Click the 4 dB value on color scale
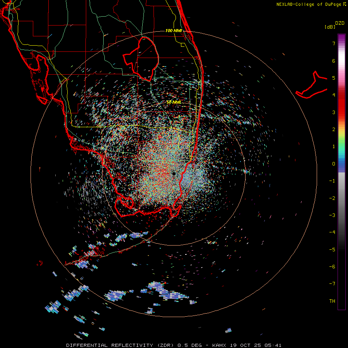Viewport: 348px width, 348px height. pyautogui.click(x=334, y=95)
